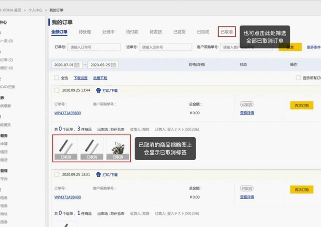This screenshot has width=321, height=227.
Task: Open calendar icon for end date 2020-09-25
Action: pyautogui.click(x=113, y=65)
